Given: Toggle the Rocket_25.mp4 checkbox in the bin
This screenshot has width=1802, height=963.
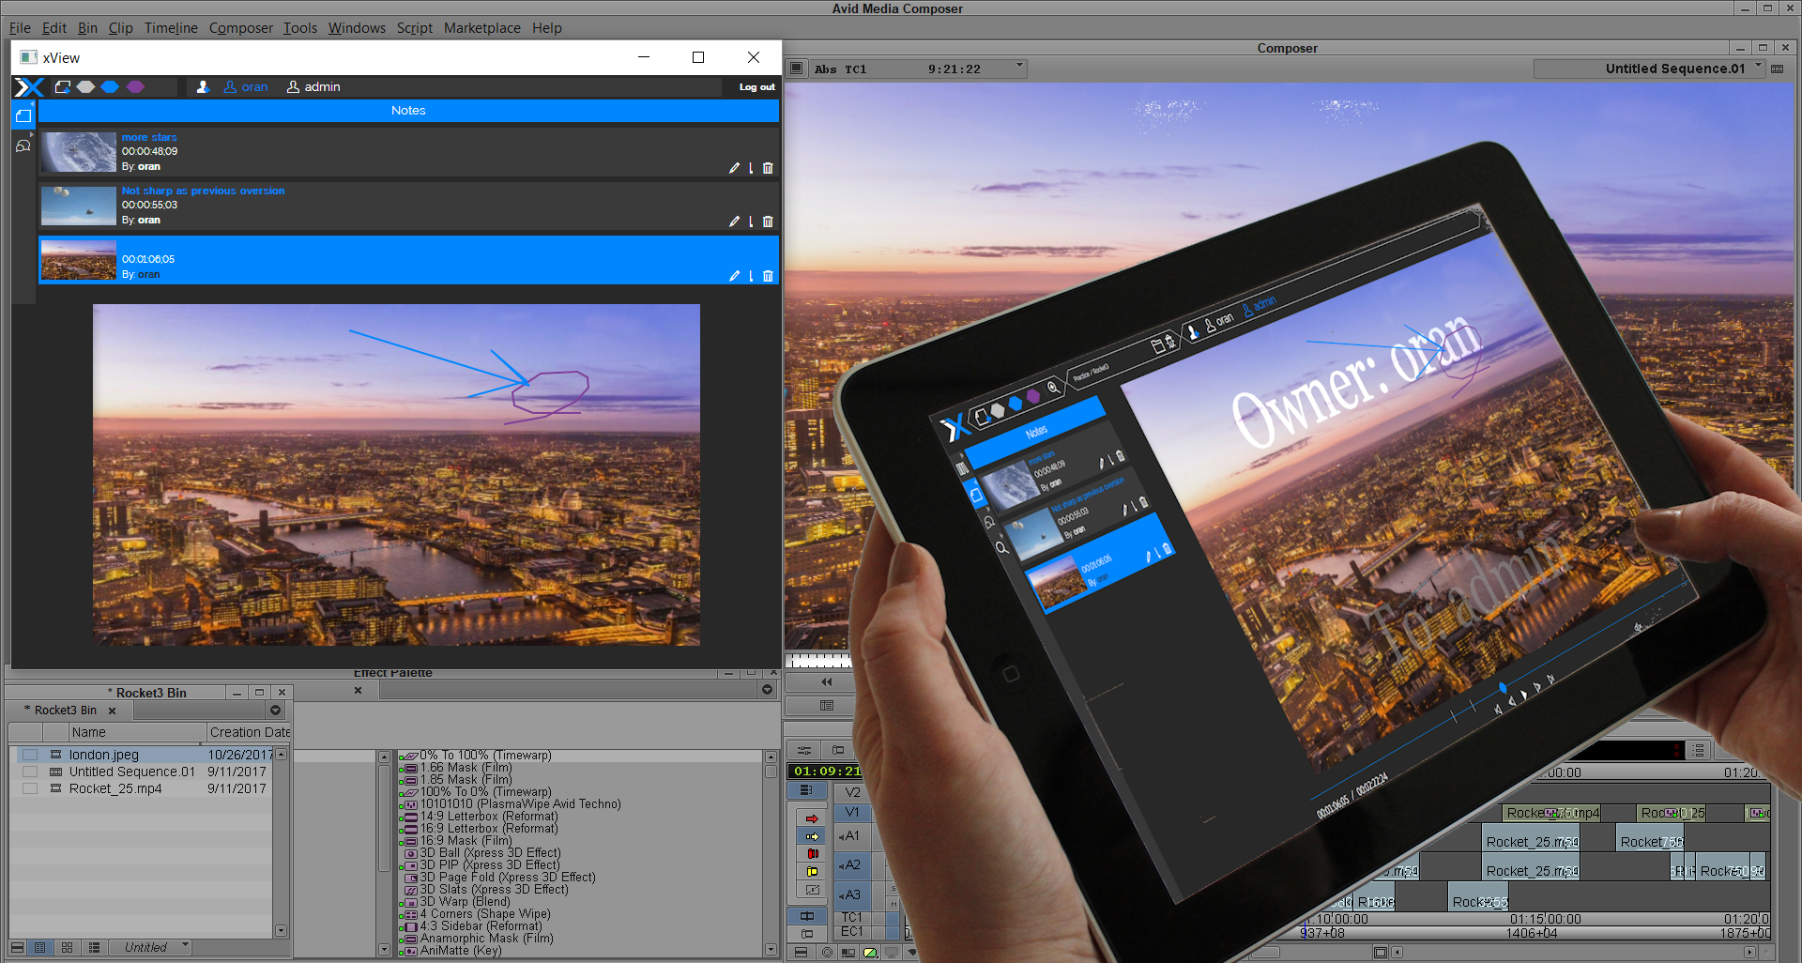Looking at the screenshot, I should click(30, 788).
